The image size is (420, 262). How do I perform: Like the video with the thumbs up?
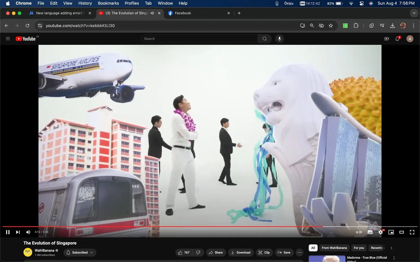[x=180, y=252]
